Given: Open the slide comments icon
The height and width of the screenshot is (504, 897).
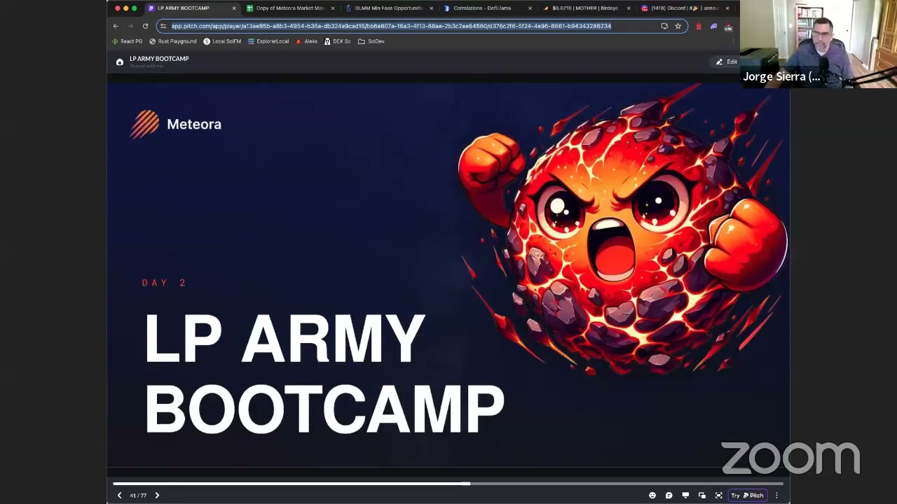Looking at the screenshot, I should coord(669,496).
